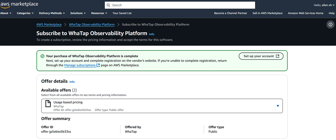Click the purchase complete message title
Image resolution: width=336 pixels, height=140 pixels.
point(92,56)
